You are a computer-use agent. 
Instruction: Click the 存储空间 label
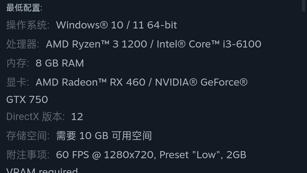click(27, 136)
